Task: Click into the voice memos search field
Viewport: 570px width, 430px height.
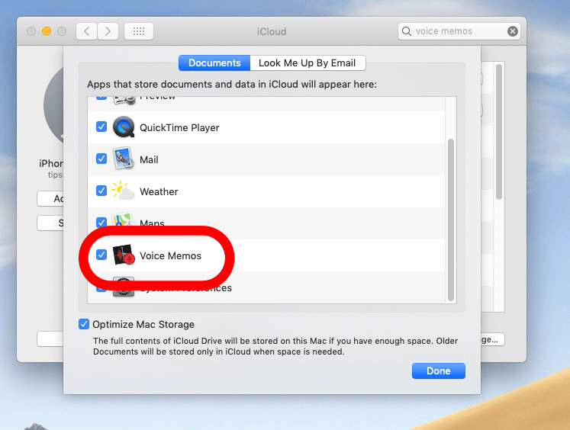Action: [458, 31]
